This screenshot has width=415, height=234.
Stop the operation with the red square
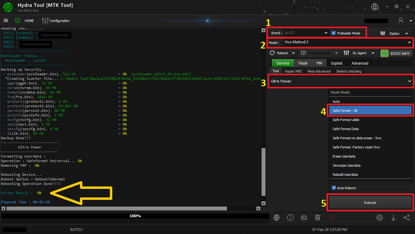coord(331,218)
